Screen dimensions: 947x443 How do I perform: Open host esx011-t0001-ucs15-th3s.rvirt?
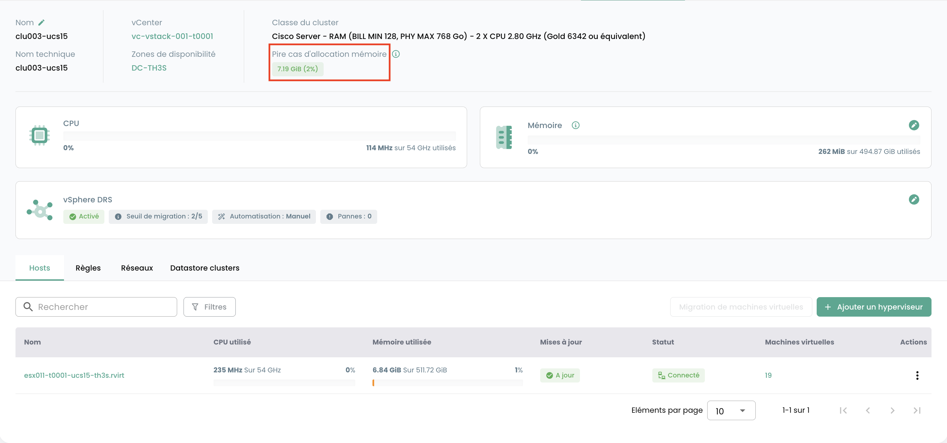point(74,375)
